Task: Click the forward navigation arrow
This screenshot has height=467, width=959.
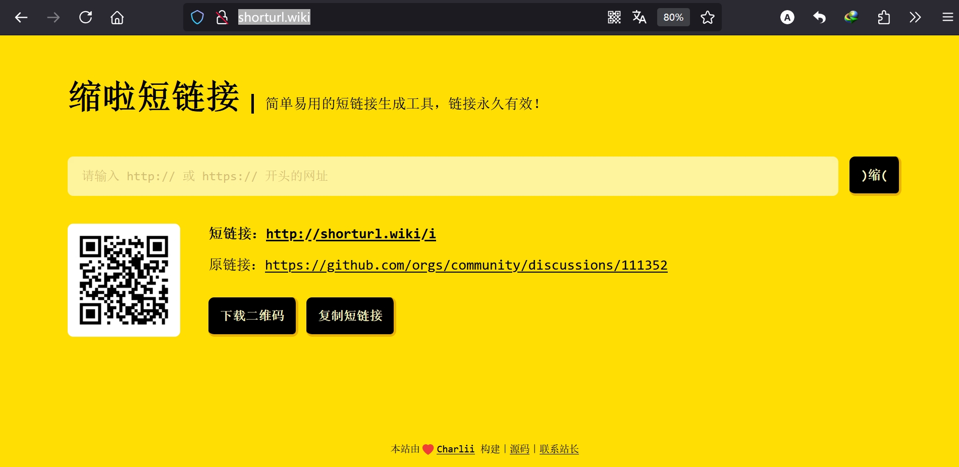Action: click(x=54, y=18)
